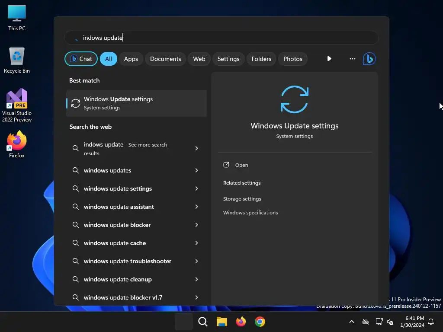Click the large Windows Update icon in the preview pane
This screenshot has height=332, width=443.
294,99
